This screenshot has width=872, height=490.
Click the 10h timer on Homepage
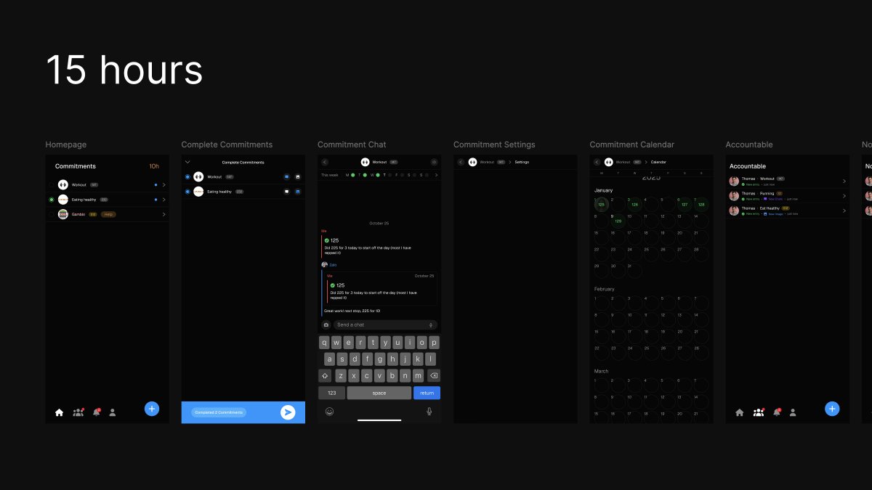154,166
